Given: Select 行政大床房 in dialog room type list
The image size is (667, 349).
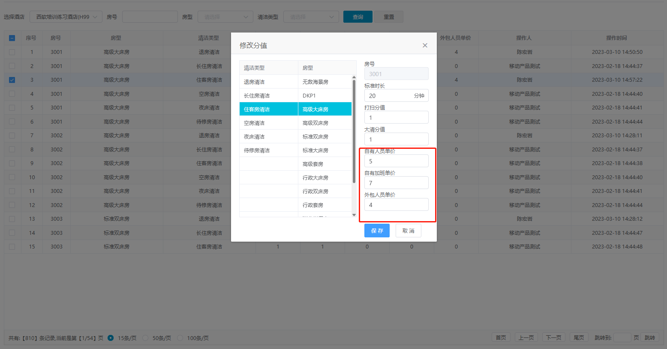Looking at the screenshot, I should coord(325,177).
